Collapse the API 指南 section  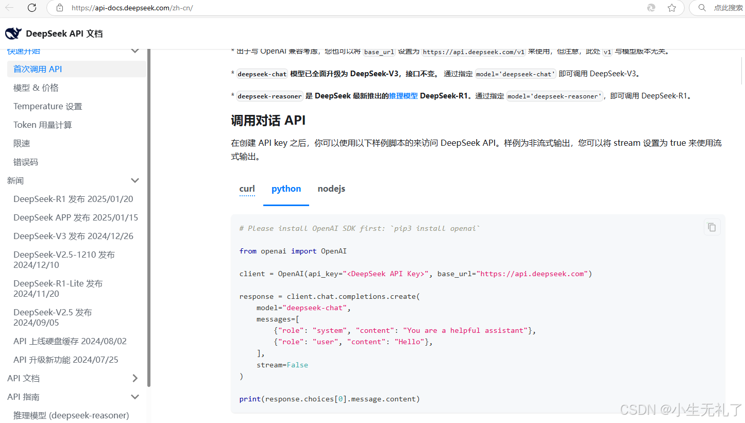(135, 397)
